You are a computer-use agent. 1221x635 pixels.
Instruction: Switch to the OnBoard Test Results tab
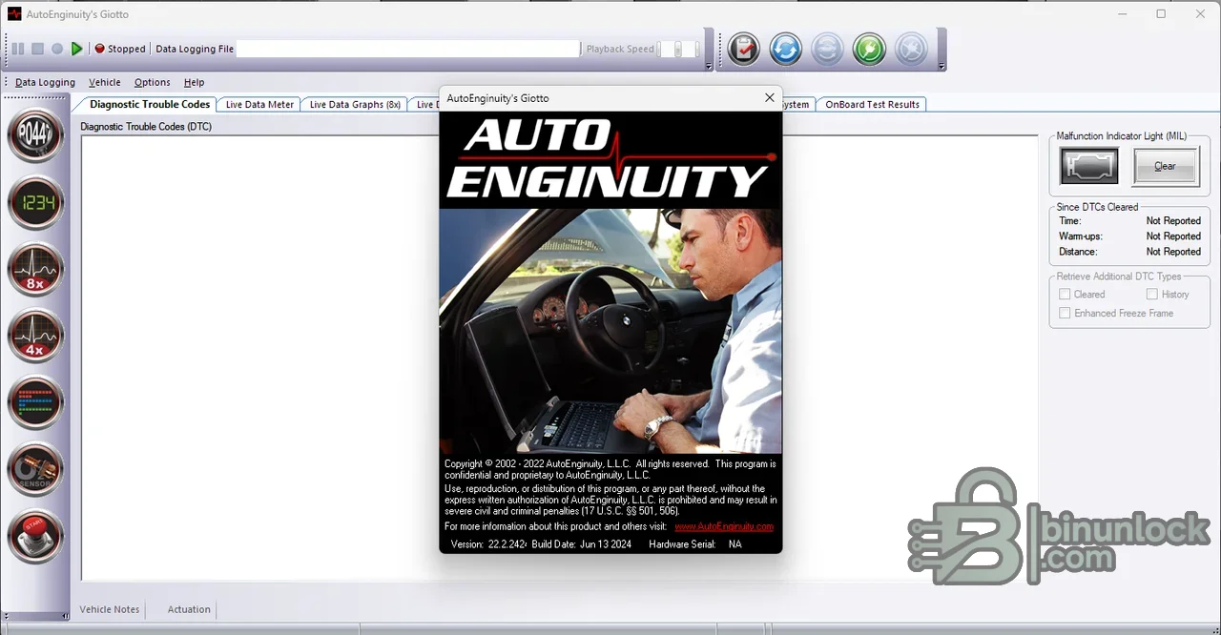click(872, 104)
